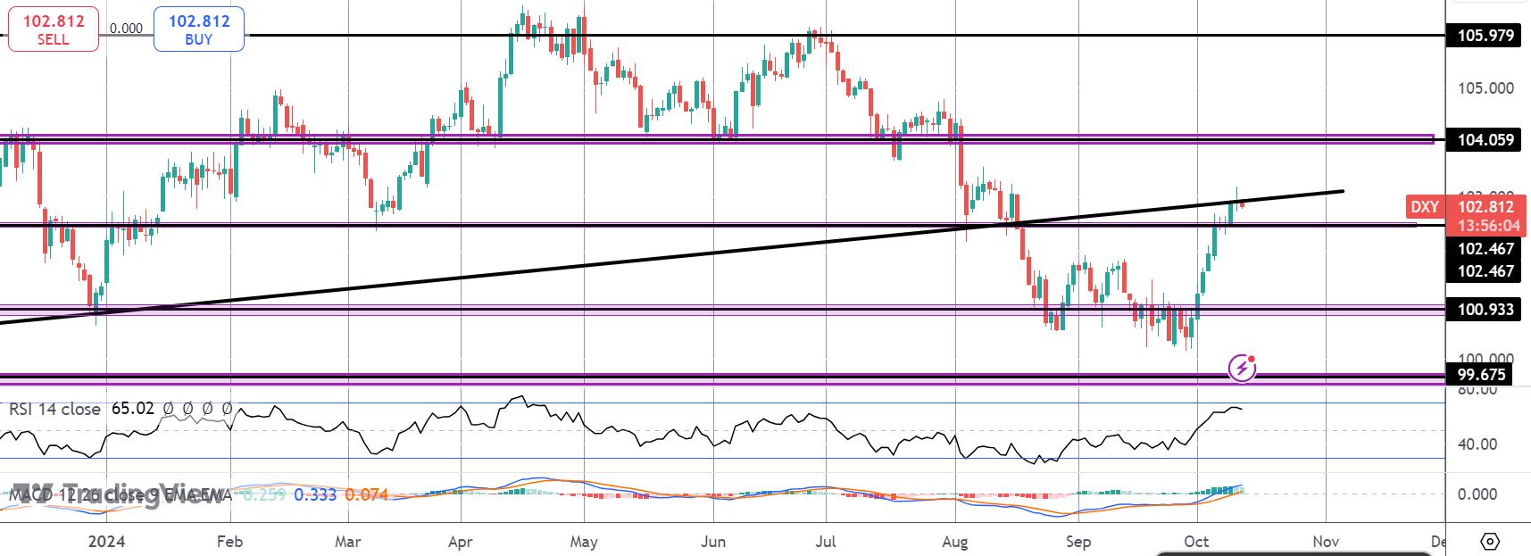
Task: Click the Mar label on time axis
Action: click(x=347, y=542)
